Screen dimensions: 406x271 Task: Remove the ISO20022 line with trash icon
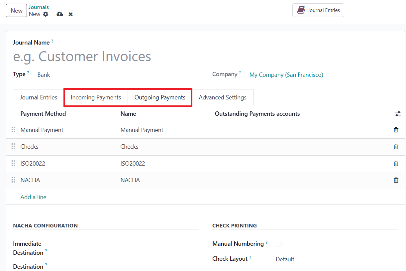coord(396,164)
